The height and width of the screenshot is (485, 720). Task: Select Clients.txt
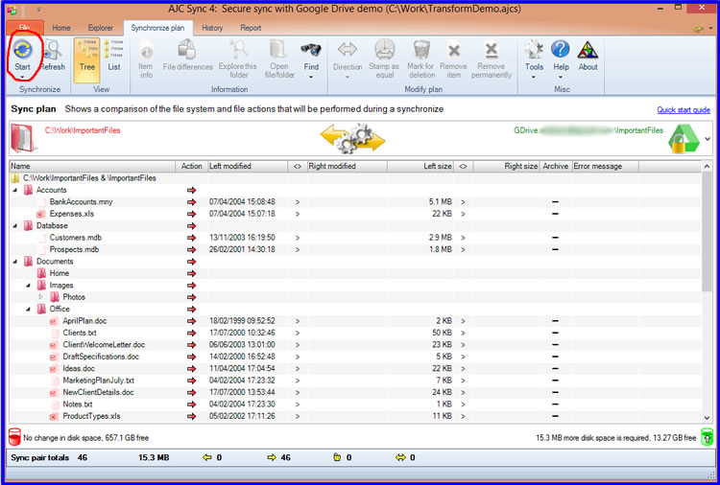pos(80,333)
